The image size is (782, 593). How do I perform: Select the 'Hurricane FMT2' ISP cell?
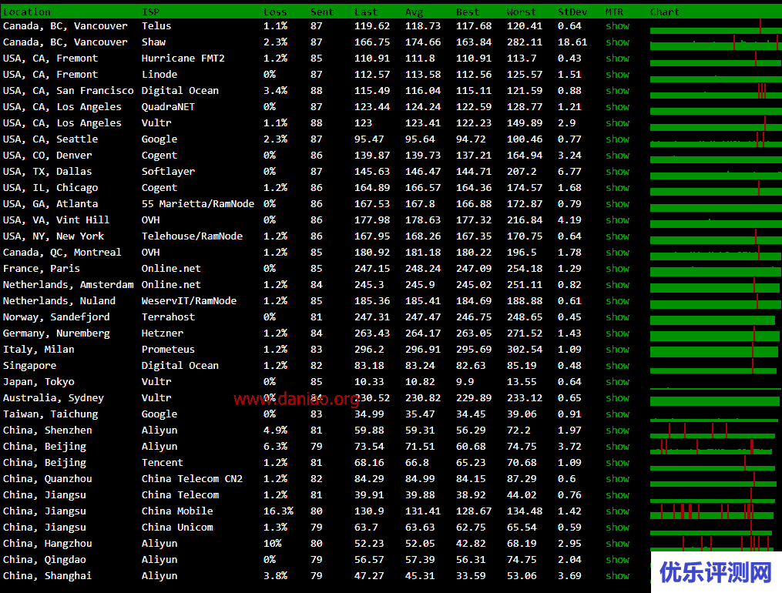(x=183, y=59)
